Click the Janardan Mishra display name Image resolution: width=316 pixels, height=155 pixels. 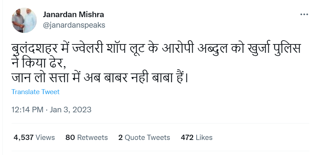(x=73, y=14)
